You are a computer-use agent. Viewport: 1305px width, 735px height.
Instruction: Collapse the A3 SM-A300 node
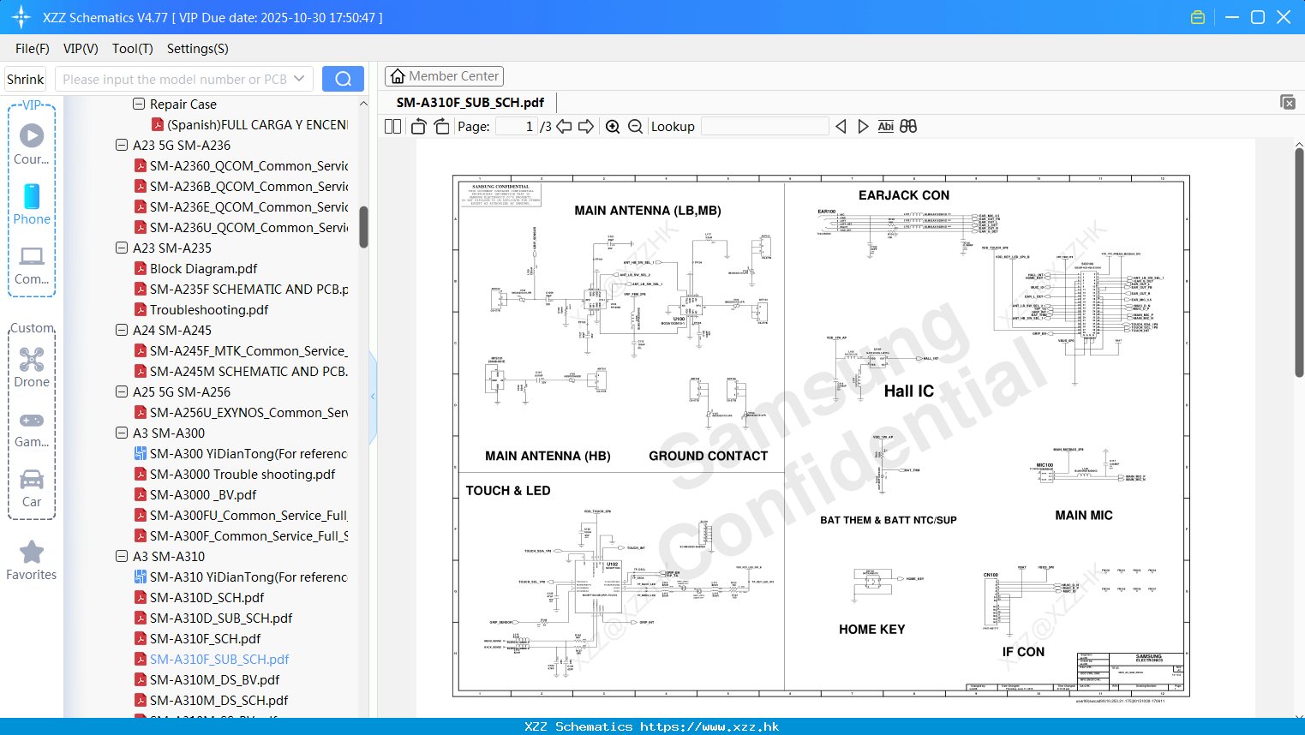point(122,433)
